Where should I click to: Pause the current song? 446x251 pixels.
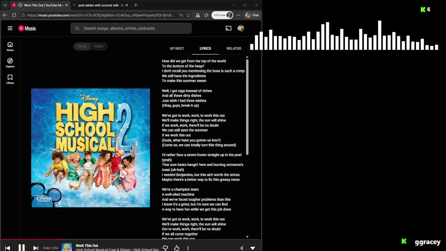pyautogui.click(x=21, y=248)
